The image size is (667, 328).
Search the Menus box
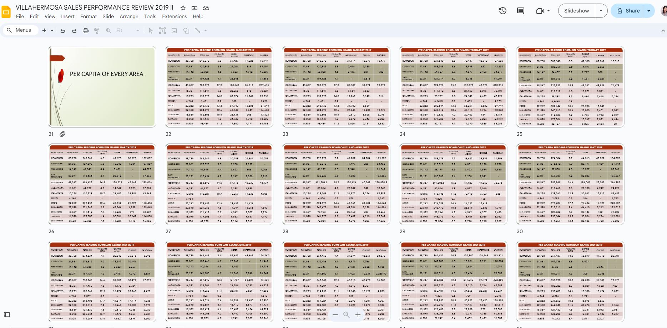[x=20, y=30]
